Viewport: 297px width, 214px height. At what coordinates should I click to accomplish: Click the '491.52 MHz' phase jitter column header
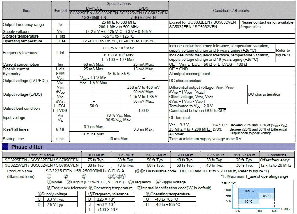pyautogui.click(x=244, y=155)
